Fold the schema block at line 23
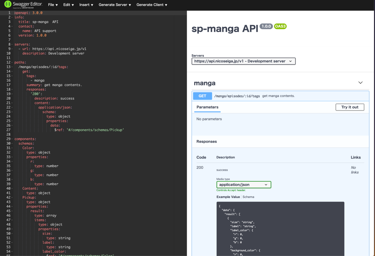The height and width of the screenshot is (256, 375). click(12, 112)
